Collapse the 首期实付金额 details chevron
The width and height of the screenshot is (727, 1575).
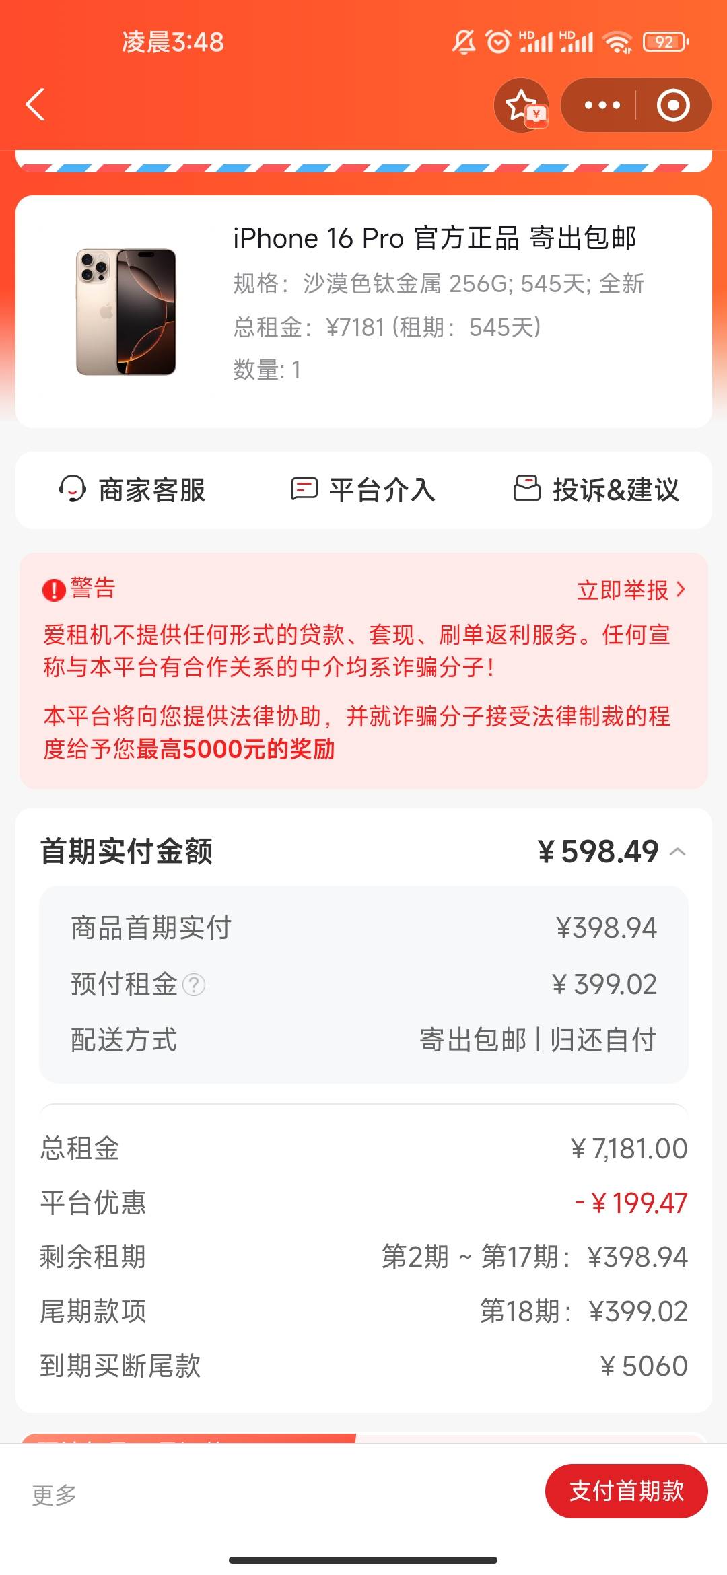(x=678, y=851)
